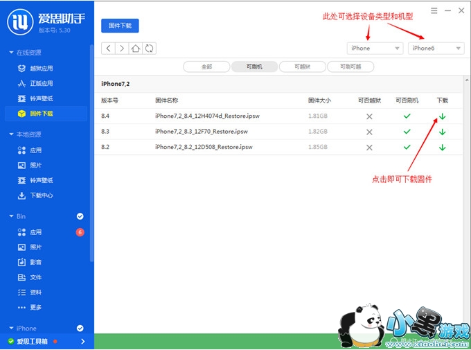Open the 影音 section under Bin
The width and height of the screenshot is (471, 350).
(35, 262)
